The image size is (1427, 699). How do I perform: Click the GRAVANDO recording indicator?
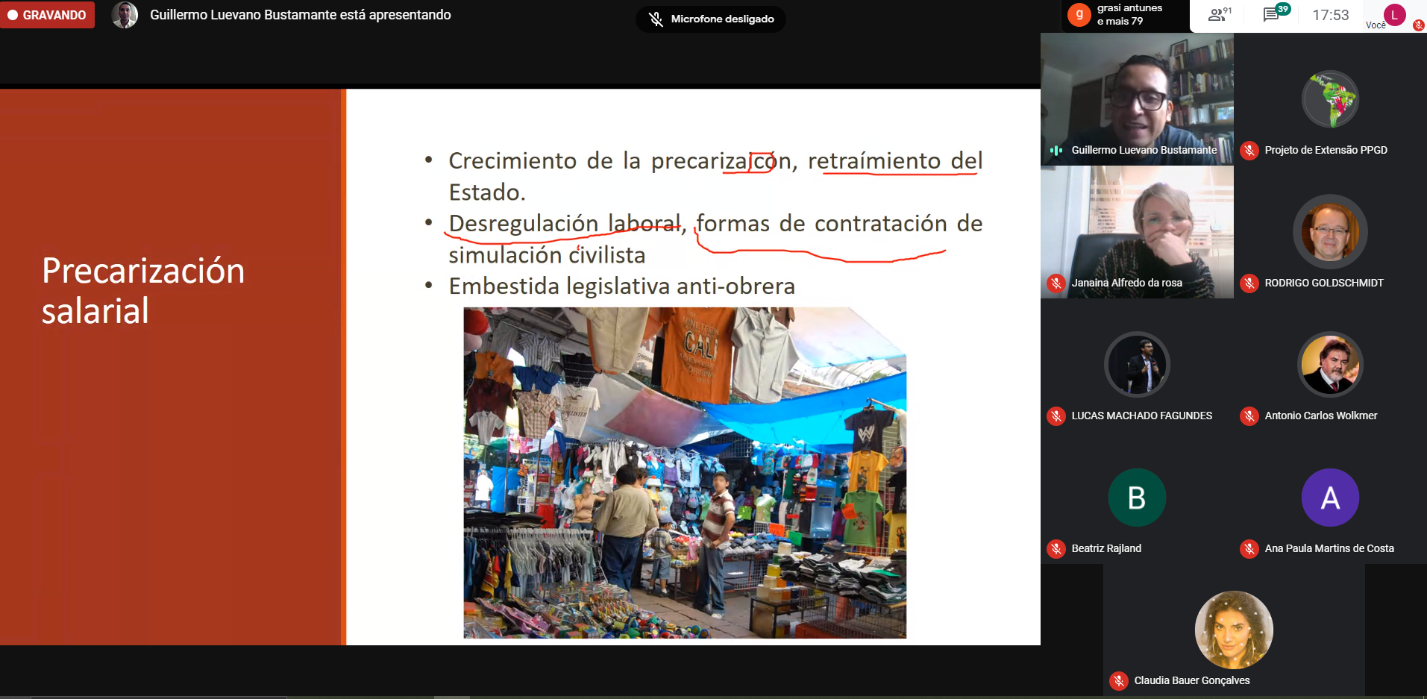(48, 15)
